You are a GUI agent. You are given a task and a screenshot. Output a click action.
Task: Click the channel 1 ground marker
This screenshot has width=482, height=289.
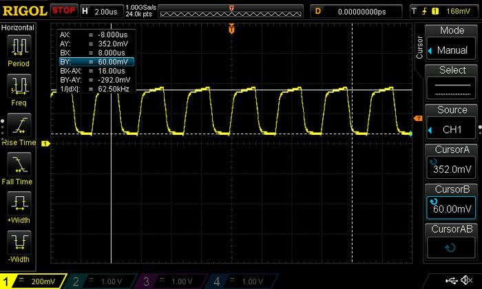[x=45, y=143]
